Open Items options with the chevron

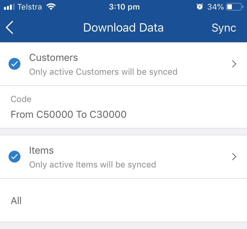(234, 157)
